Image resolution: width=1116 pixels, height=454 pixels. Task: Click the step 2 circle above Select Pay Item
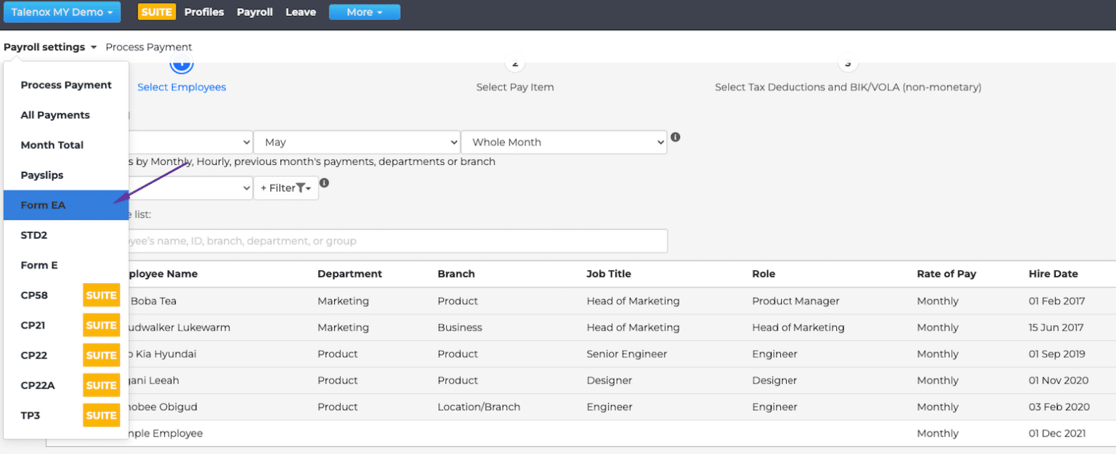tap(514, 63)
